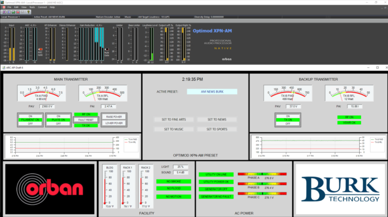Screen dimensions: 388x217
Task: Turn the backup transmitter ON
Action: [288, 116]
